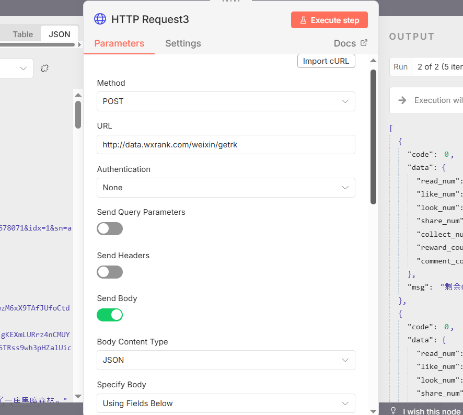Switch to the Settings tab
Viewport: 463px width, 415px height.
(183, 43)
